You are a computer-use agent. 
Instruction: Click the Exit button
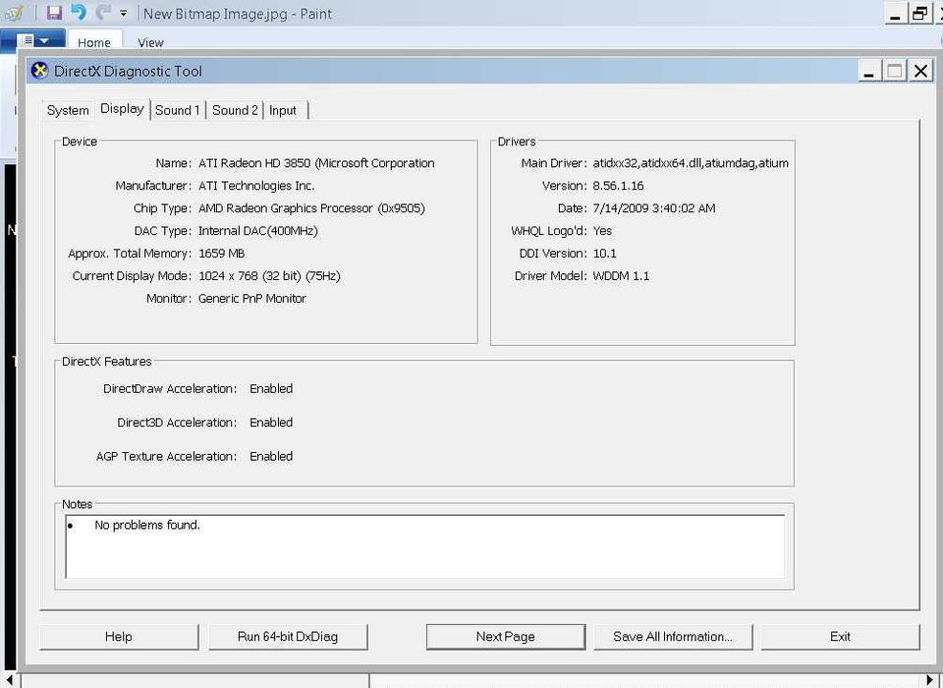[840, 637]
